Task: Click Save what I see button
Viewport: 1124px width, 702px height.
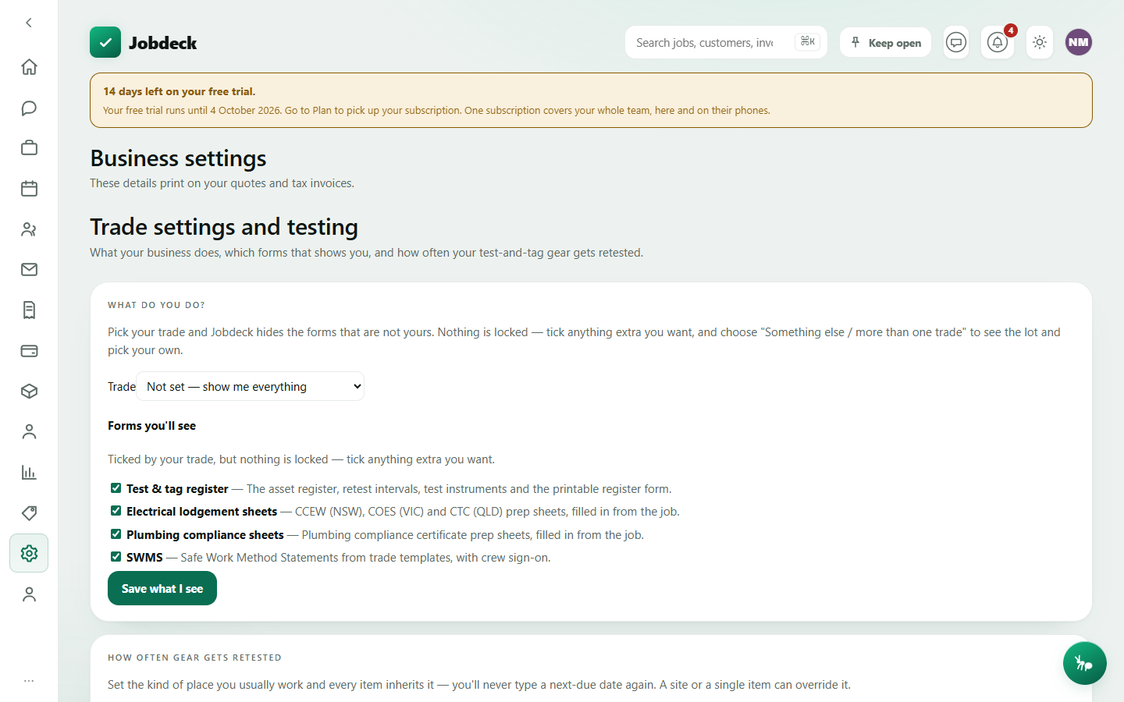Action: [162, 588]
